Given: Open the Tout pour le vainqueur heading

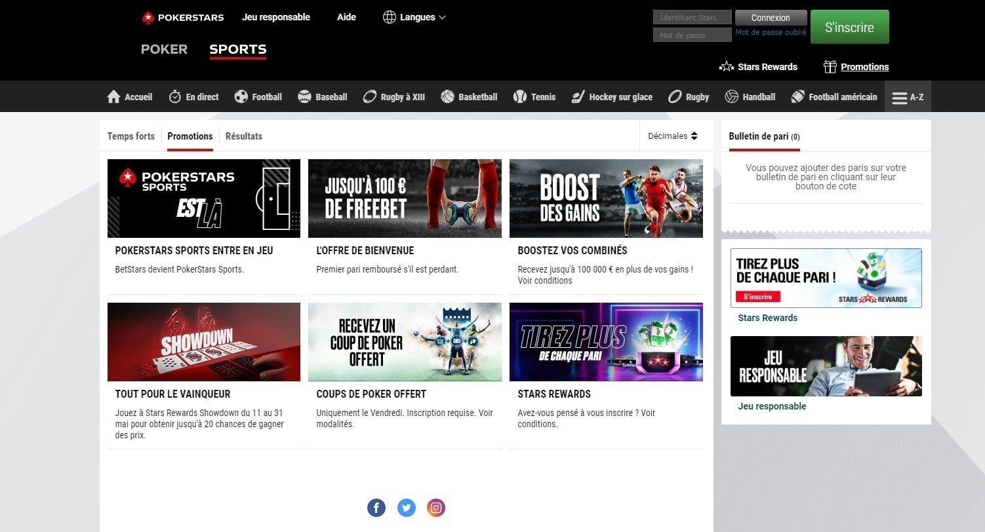Looking at the screenshot, I should (x=172, y=394).
